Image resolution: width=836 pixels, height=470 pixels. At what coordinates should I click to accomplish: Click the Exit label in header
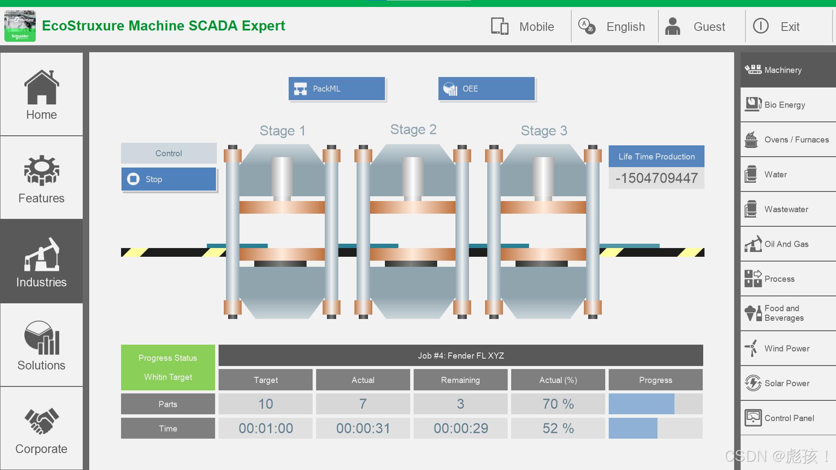790,27
